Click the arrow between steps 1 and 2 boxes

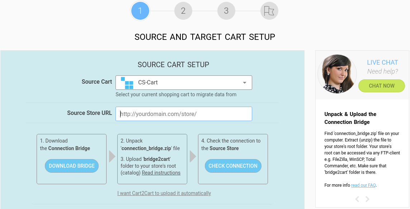(112, 156)
